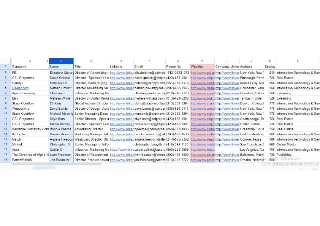Select row 5 by clicking its row number
Screen dimensions: 320x226
pyautogui.click(x=5, y=88)
